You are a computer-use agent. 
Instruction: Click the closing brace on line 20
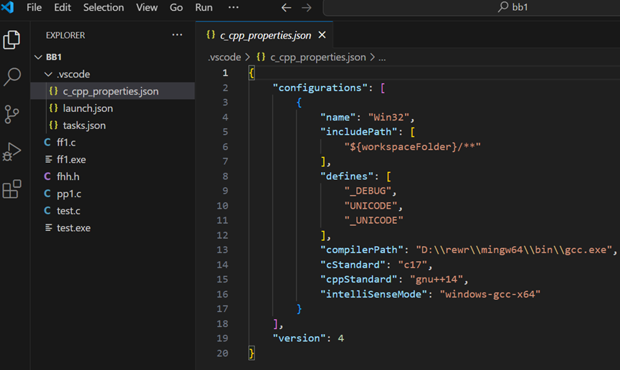pos(252,353)
